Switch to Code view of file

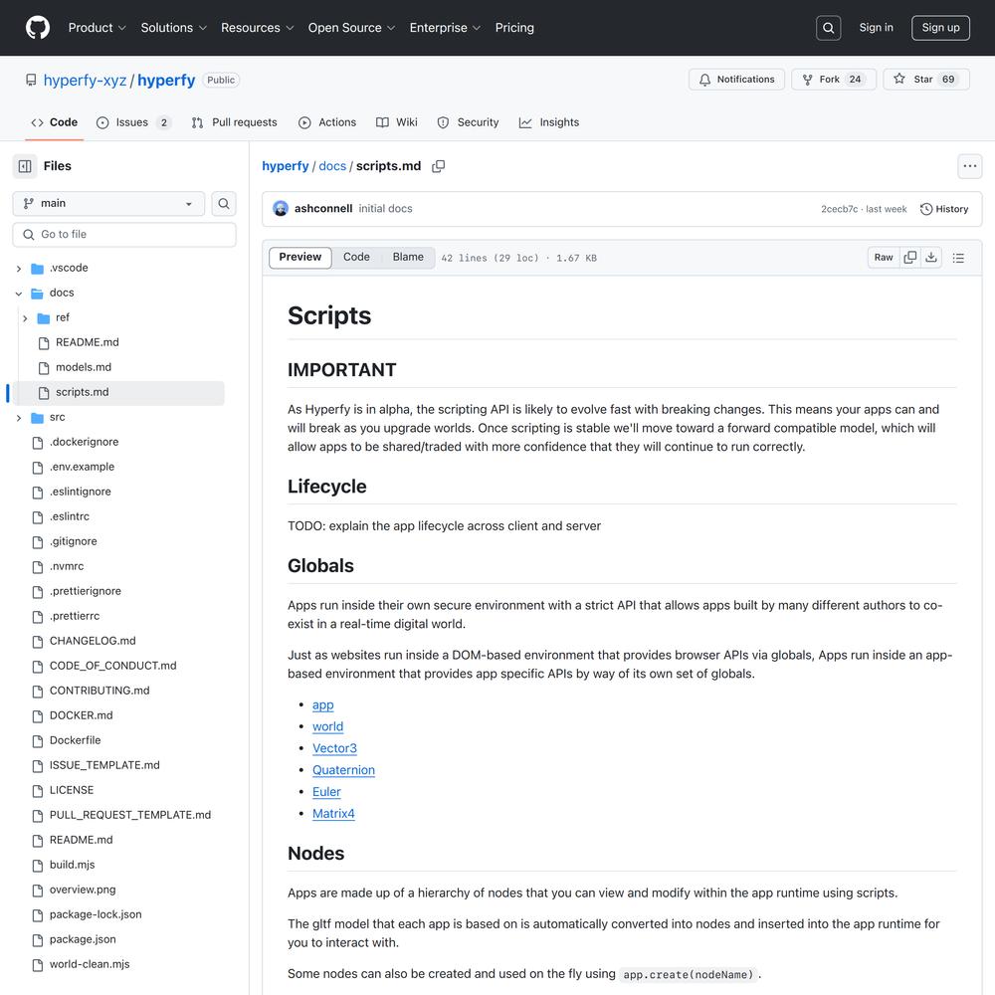pos(356,257)
